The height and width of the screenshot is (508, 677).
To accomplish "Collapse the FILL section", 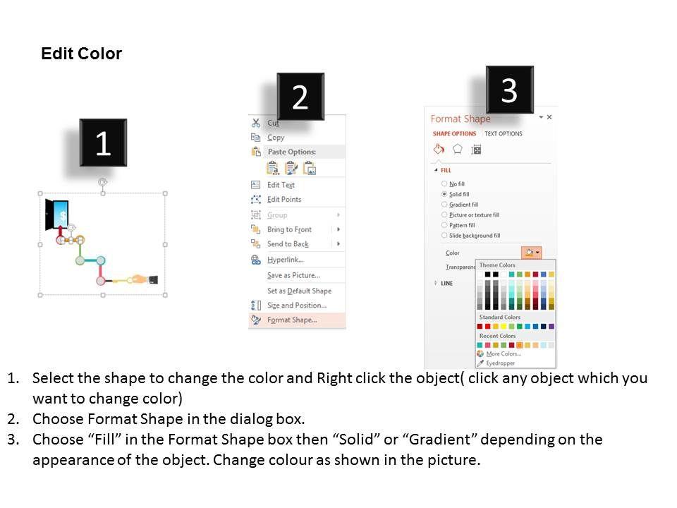I will click(436, 170).
